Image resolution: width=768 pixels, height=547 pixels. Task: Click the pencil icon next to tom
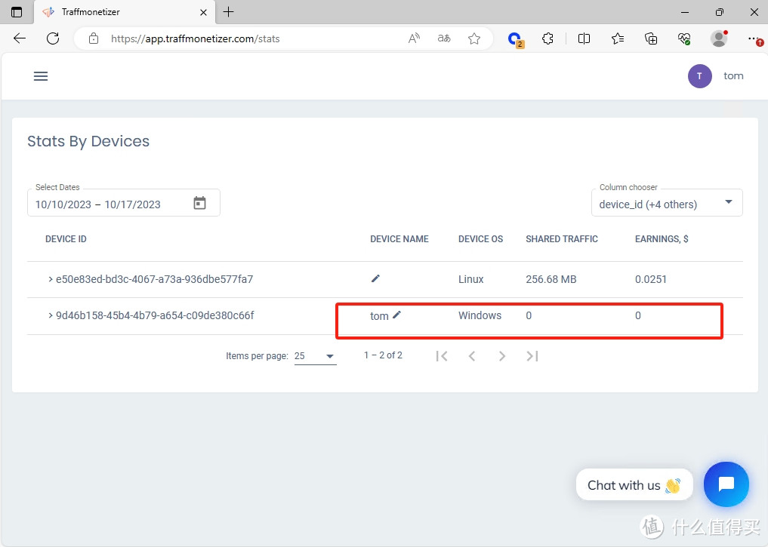tap(396, 315)
